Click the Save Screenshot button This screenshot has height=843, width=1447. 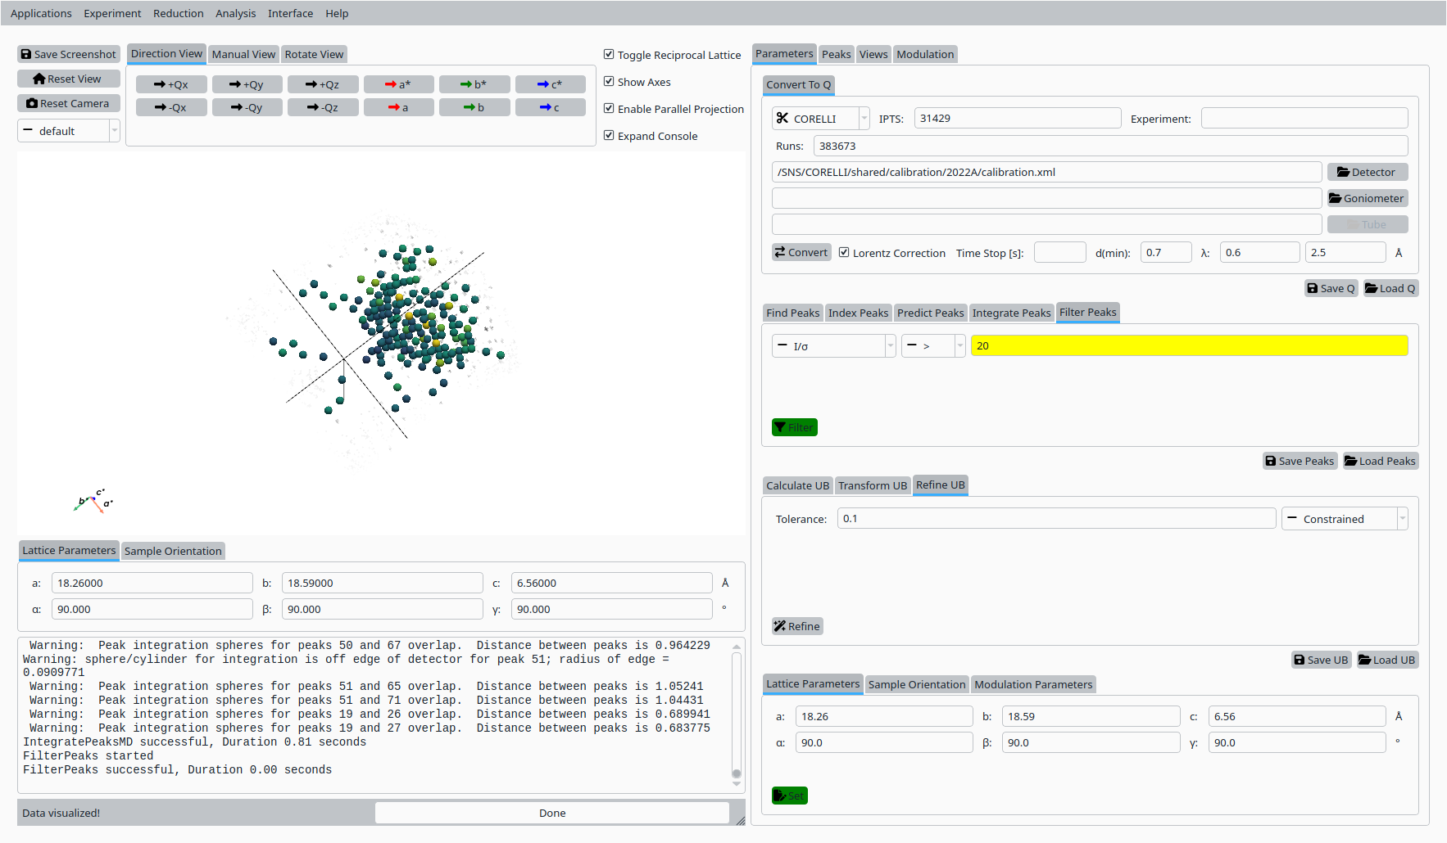(69, 54)
